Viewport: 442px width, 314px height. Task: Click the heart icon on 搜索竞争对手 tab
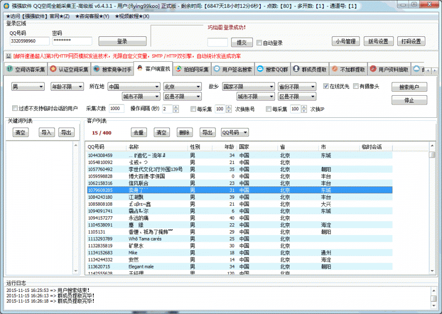[x=96, y=69]
